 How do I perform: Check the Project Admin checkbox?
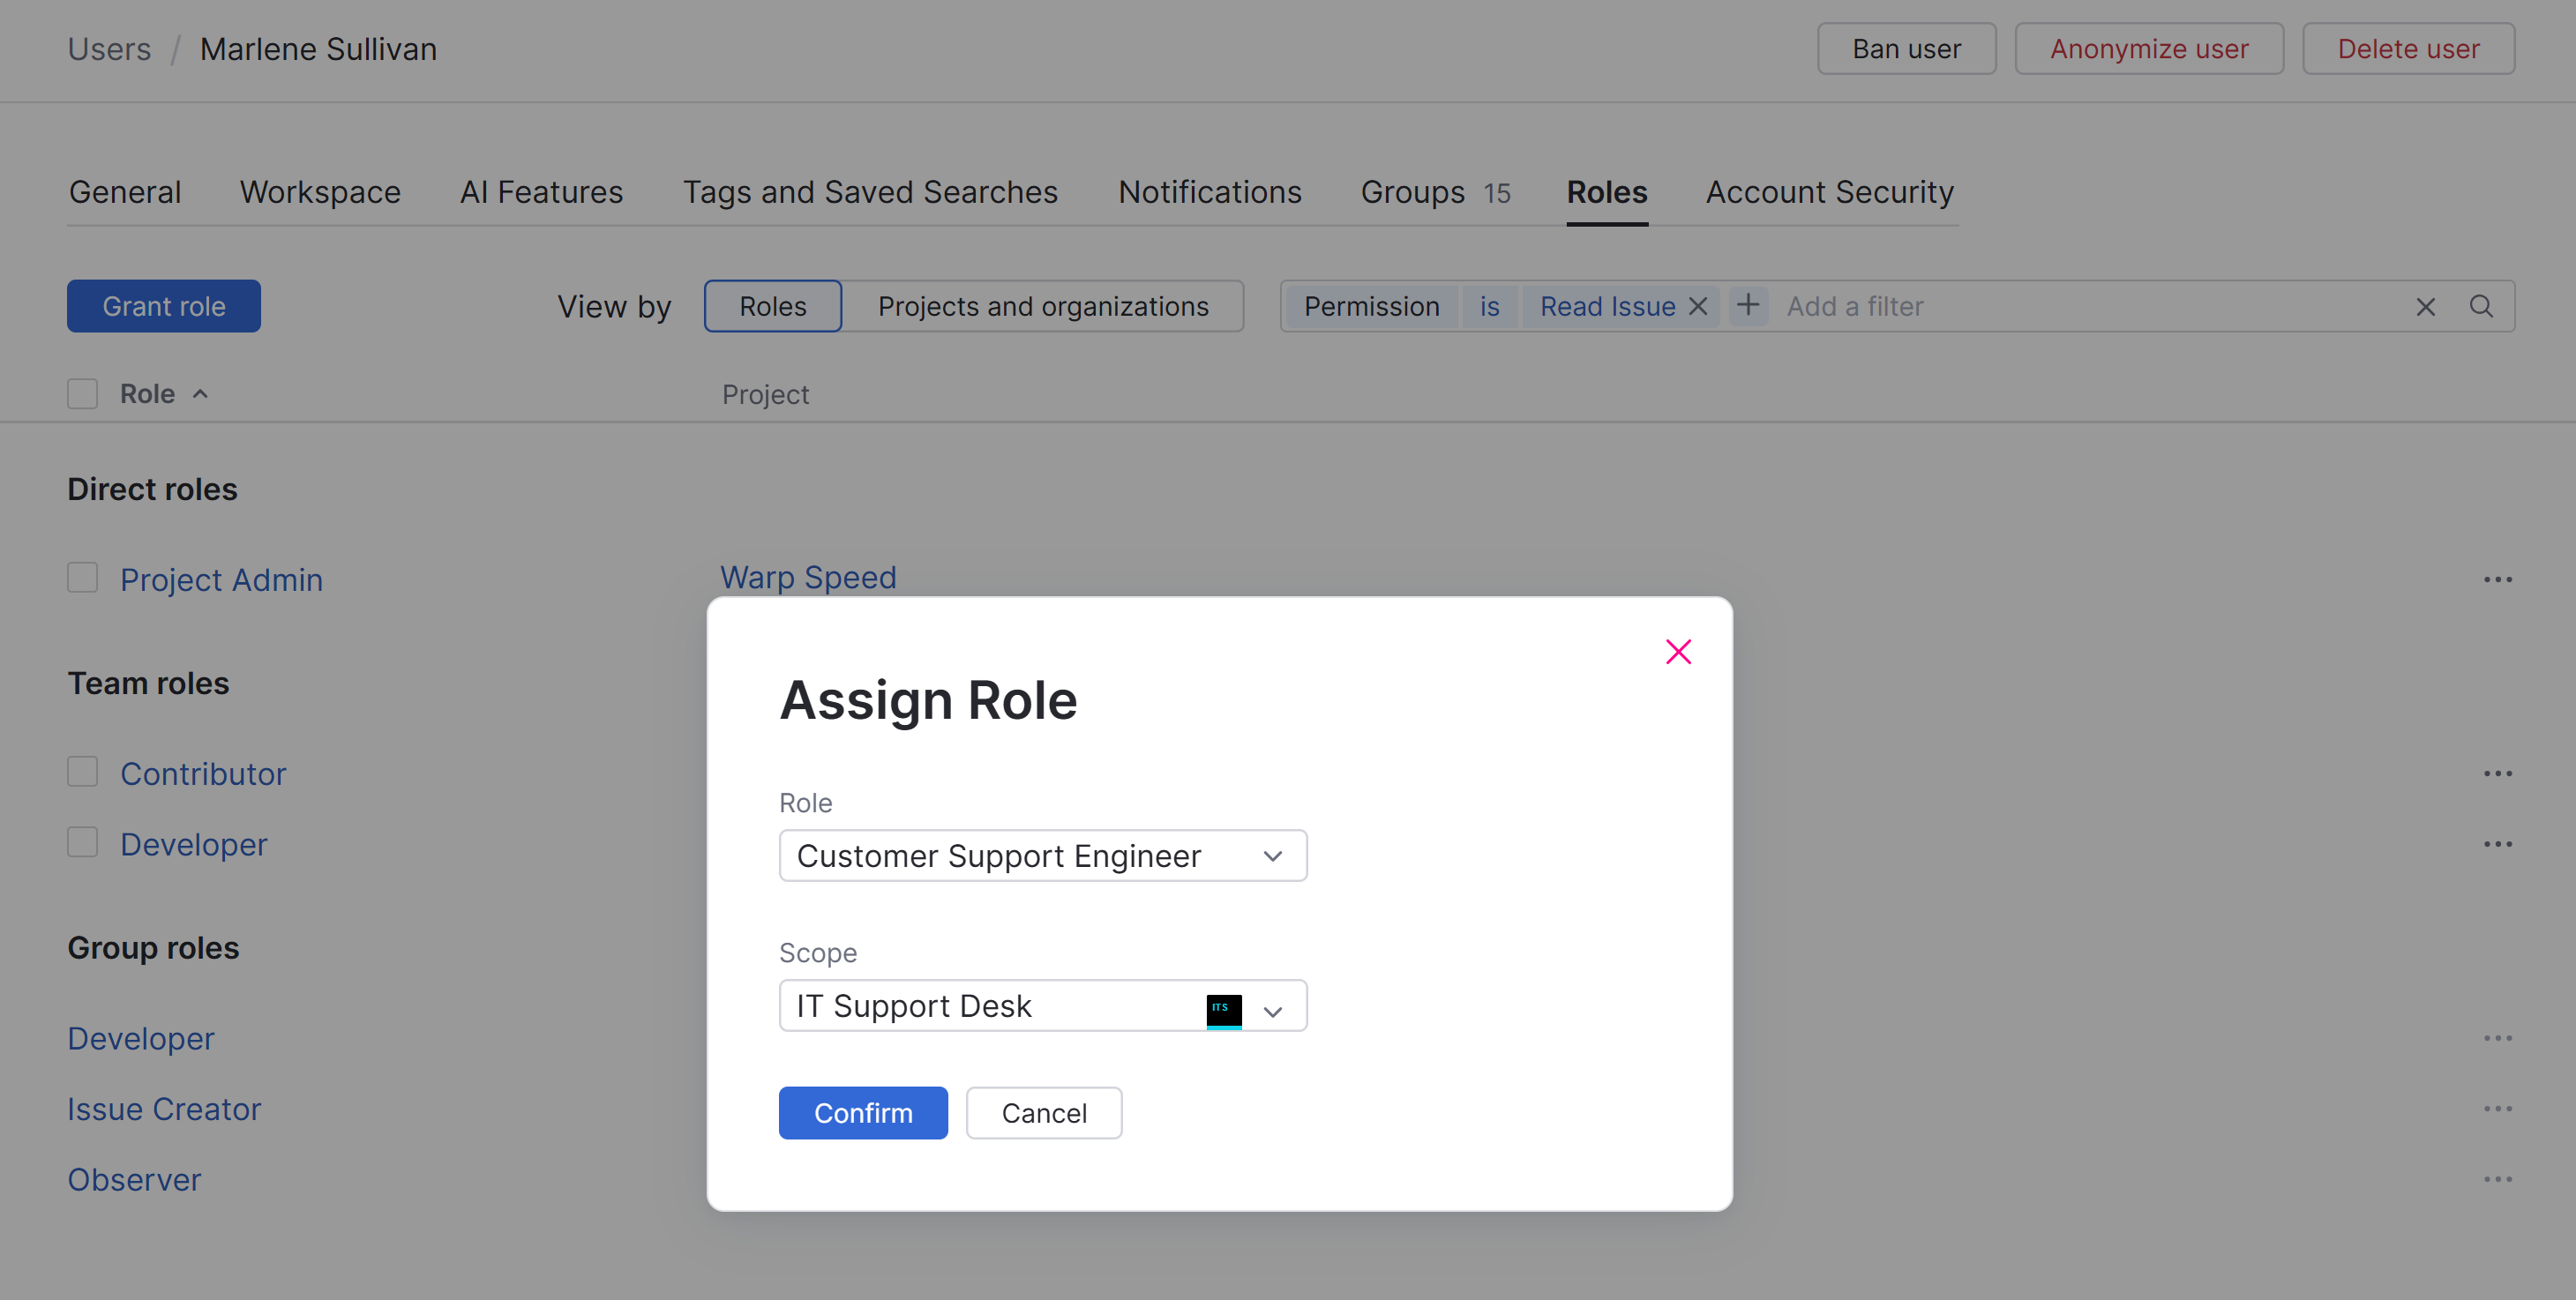(82, 578)
